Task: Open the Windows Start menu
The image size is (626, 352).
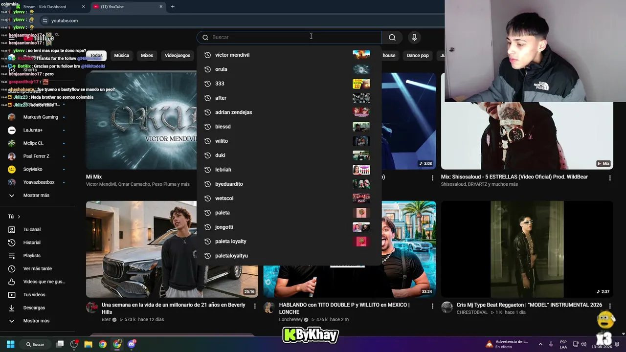Action: tap(11, 344)
